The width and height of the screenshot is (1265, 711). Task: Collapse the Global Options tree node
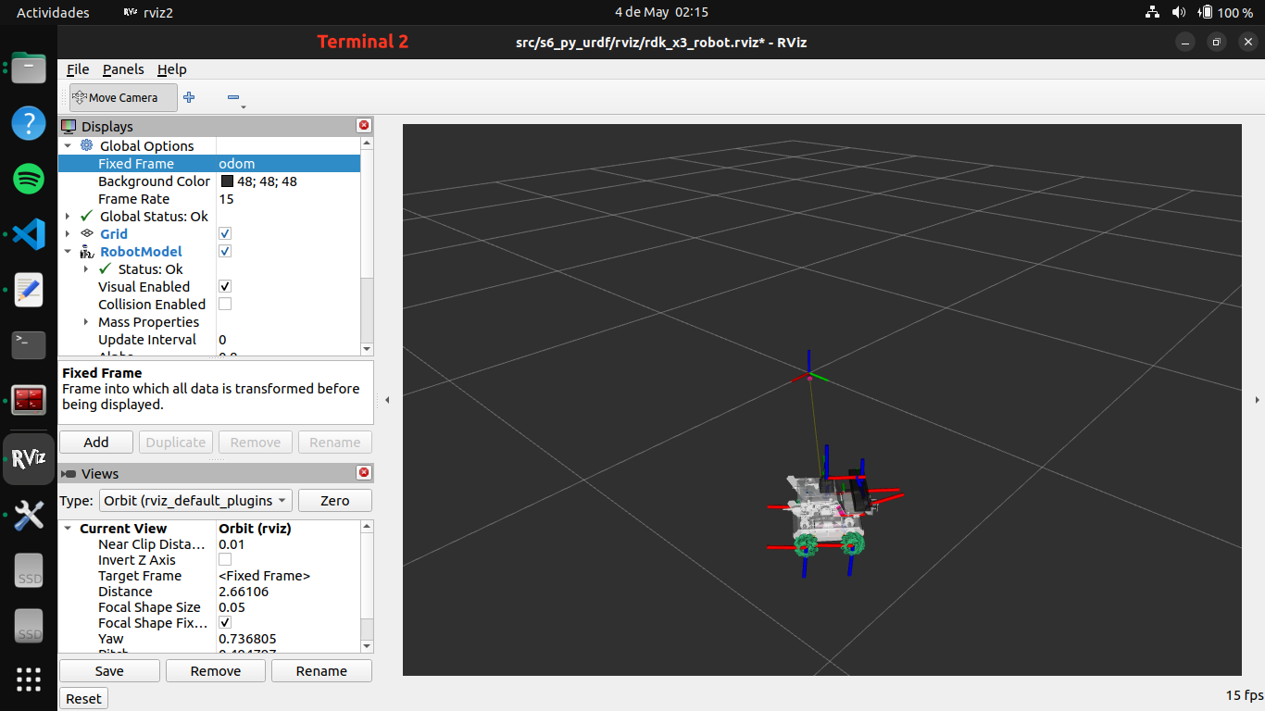pyautogui.click(x=68, y=145)
